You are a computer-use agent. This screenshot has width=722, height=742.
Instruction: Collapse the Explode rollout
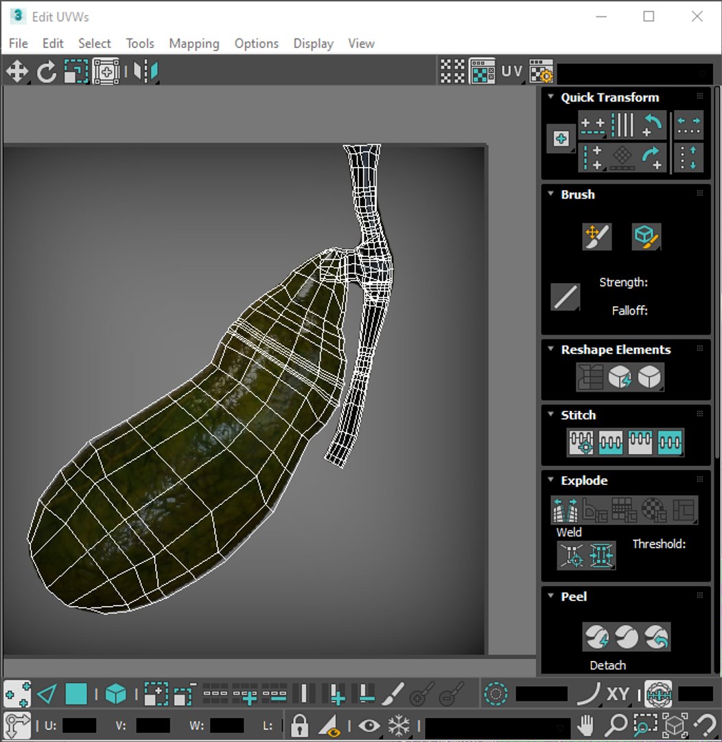tap(550, 480)
